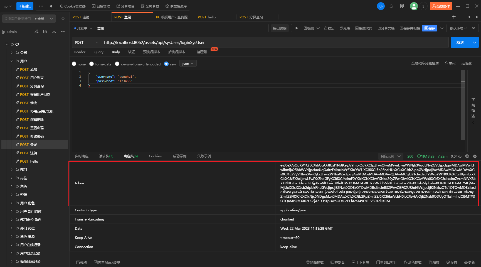
Task: Click the request URL input field
Action: pos(275,42)
